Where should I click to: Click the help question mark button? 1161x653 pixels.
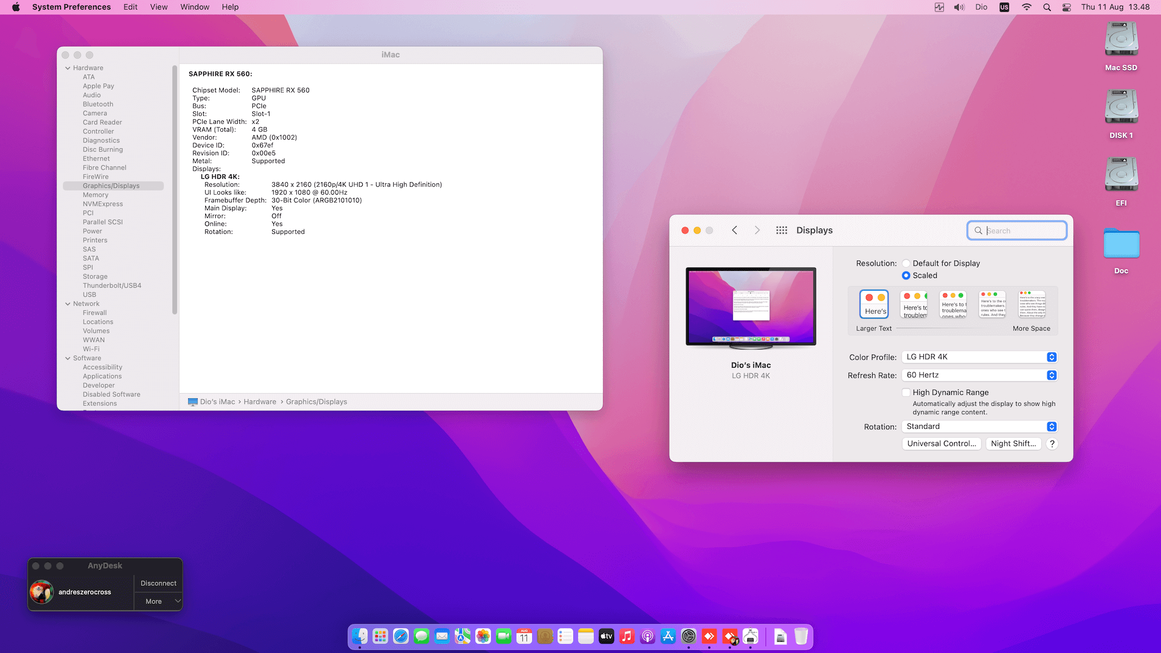[1052, 444]
